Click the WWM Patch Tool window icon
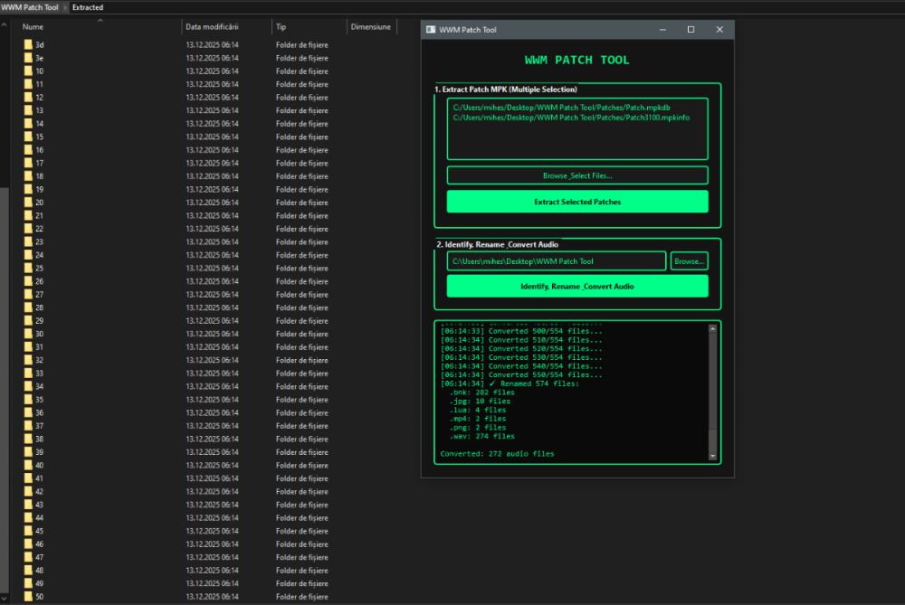The height and width of the screenshot is (605, 905). point(431,30)
